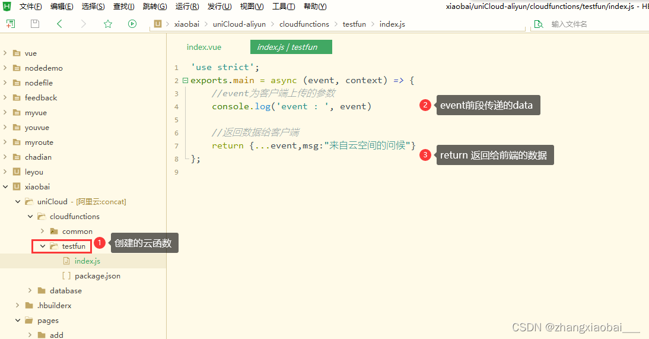
Task: Open the 运行(R) menu
Action: [x=187, y=7]
